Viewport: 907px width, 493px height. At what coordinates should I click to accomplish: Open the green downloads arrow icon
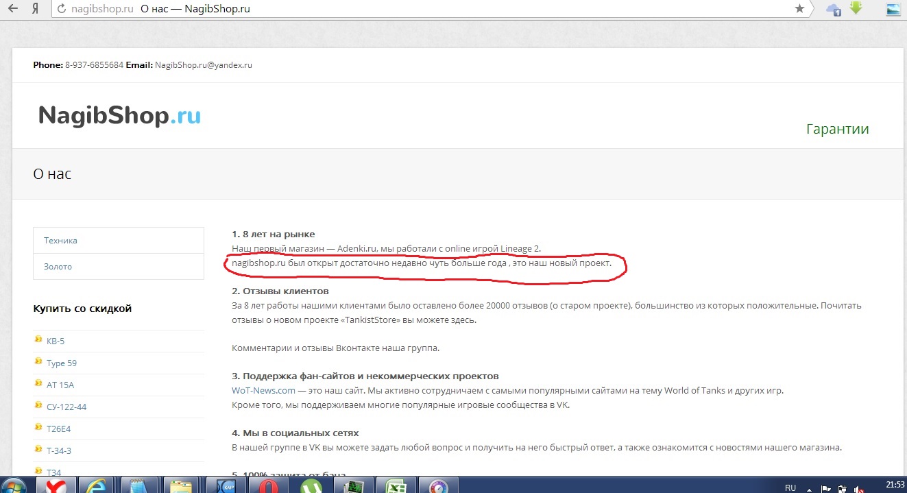coord(856,8)
